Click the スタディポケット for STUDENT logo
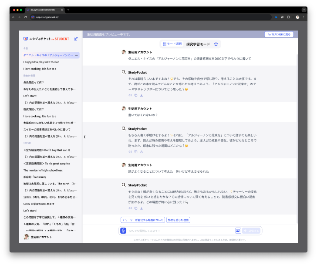 click(46, 39)
